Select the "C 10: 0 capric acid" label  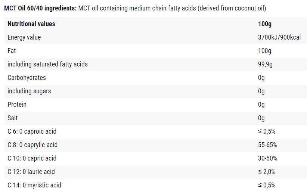point(32,158)
